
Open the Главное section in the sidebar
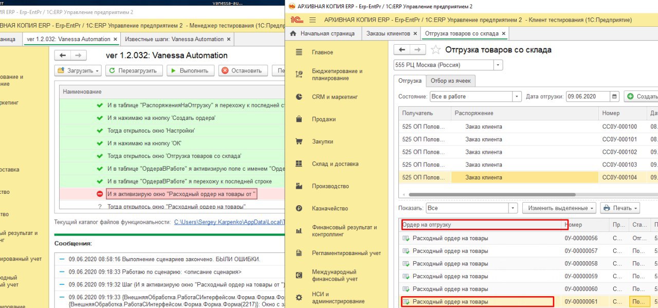click(x=322, y=52)
